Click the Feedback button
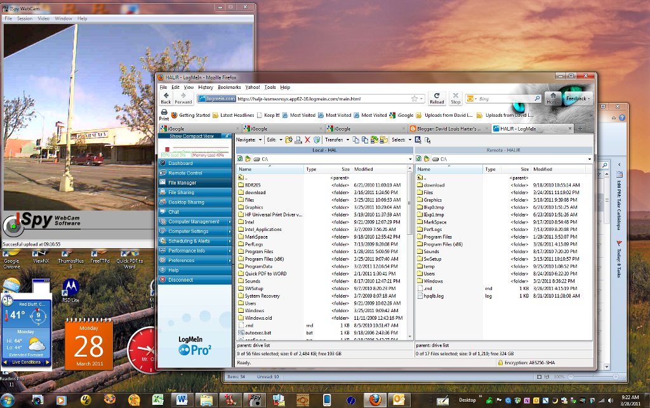The height and width of the screenshot is (408, 650). (578, 98)
